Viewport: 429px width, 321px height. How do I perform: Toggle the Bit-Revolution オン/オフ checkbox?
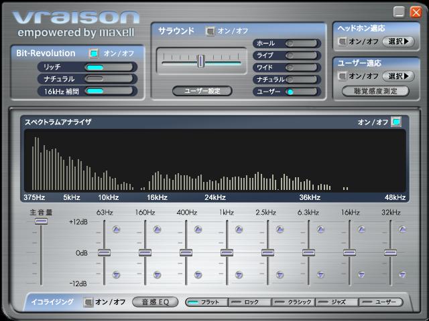[94, 53]
